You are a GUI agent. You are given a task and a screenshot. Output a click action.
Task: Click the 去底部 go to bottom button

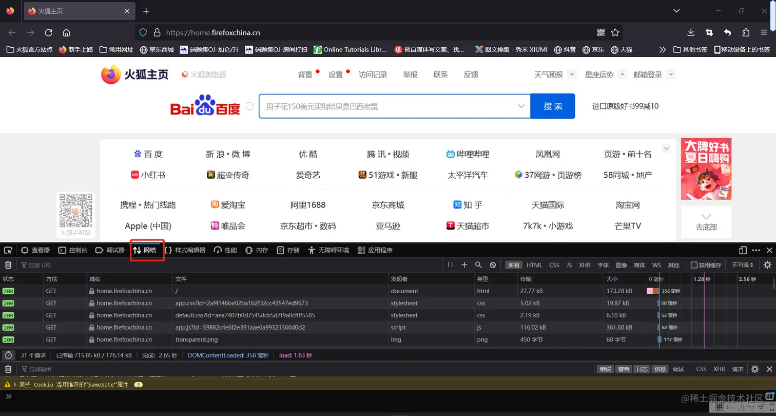[x=706, y=222]
